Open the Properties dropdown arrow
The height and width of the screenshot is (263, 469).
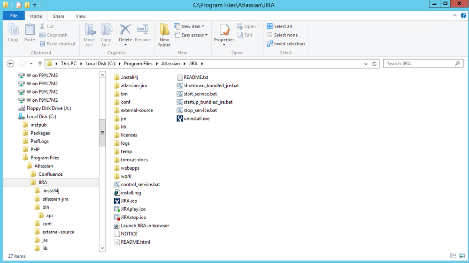click(224, 45)
